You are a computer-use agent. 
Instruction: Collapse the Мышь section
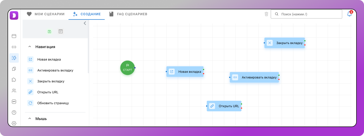click(x=30, y=119)
